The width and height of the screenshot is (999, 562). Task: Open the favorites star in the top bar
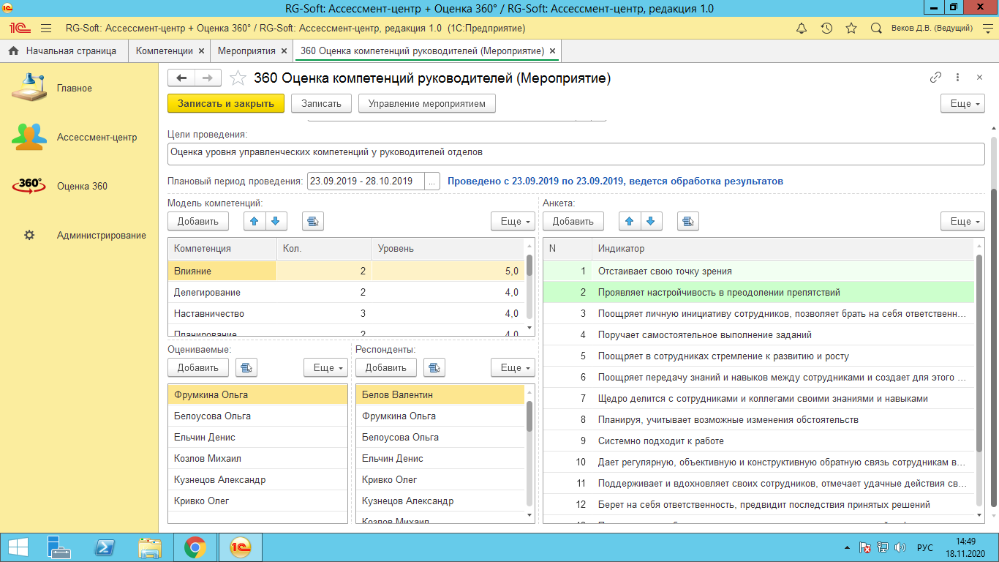[x=851, y=29]
